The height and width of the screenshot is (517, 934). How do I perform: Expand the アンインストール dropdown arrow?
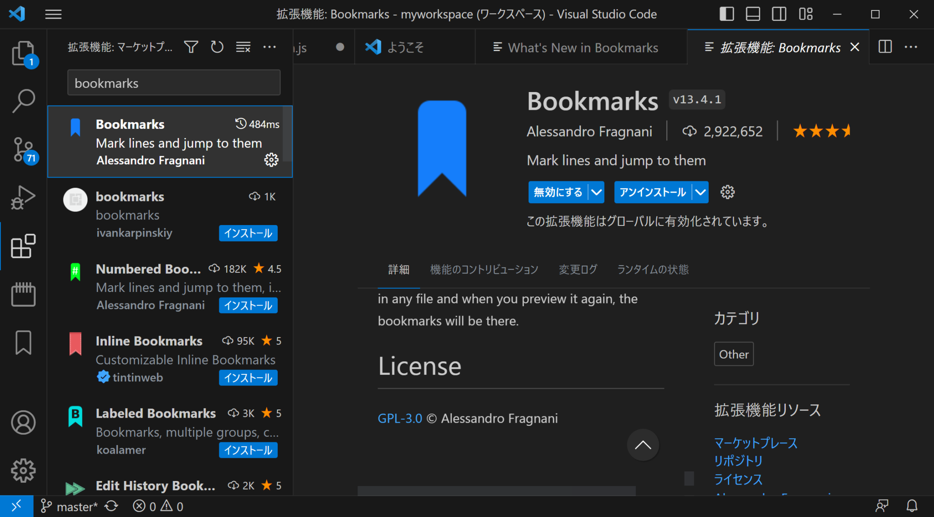[x=700, y=192]
